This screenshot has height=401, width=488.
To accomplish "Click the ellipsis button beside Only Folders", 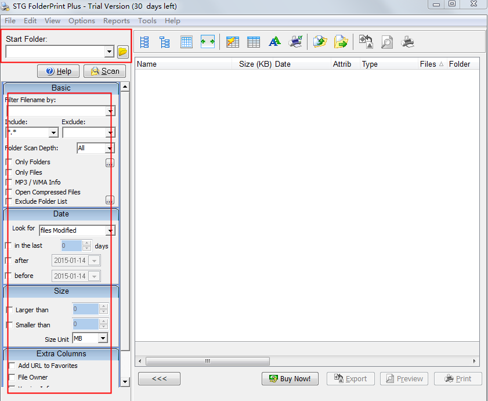I will [110, 163].
